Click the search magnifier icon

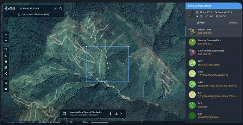(61, 9)
